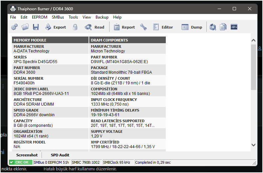Click the SPD Audit button

click(60, 155)
